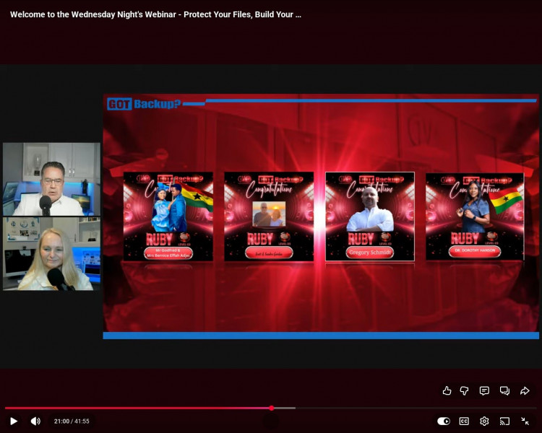Click the Dr. Dorothy Hanson Ruby card
The width and height of the screenshot is (542, 433).
click(475, 216)
